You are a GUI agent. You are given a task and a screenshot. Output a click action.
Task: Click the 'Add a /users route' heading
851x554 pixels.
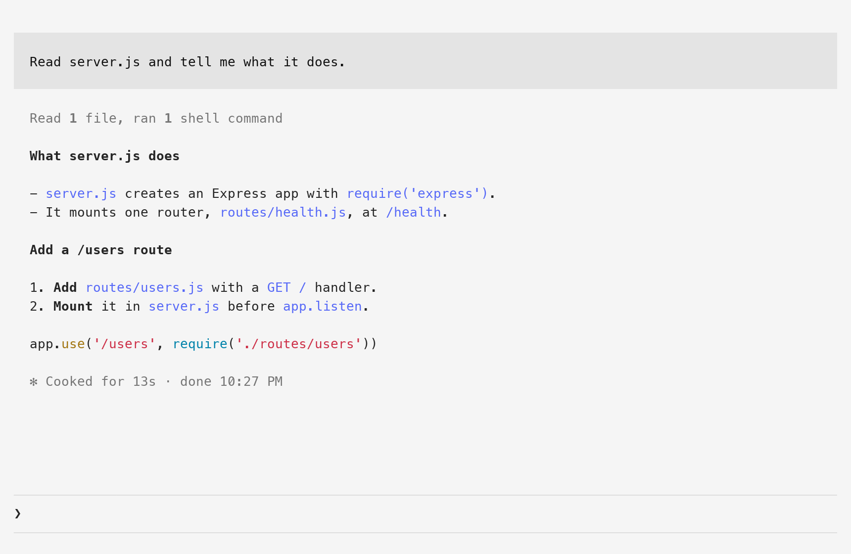[x=101, y=250]
